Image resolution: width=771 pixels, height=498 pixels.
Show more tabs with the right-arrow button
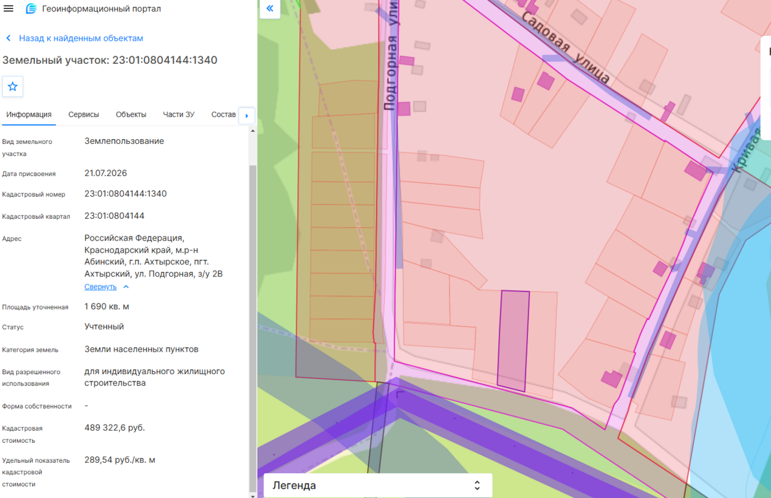pyautogui.click(x=247, y=115)
